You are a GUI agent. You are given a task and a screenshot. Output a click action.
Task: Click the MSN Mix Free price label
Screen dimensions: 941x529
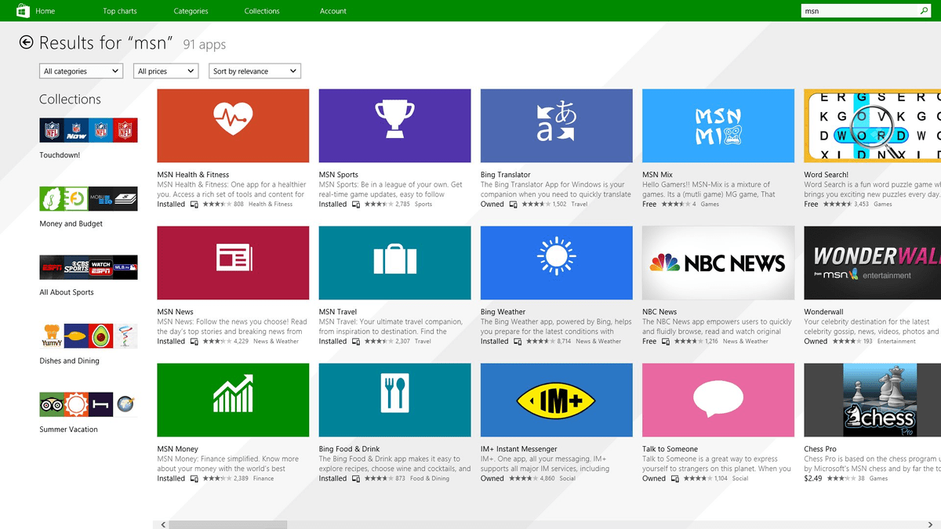point(649,204)
